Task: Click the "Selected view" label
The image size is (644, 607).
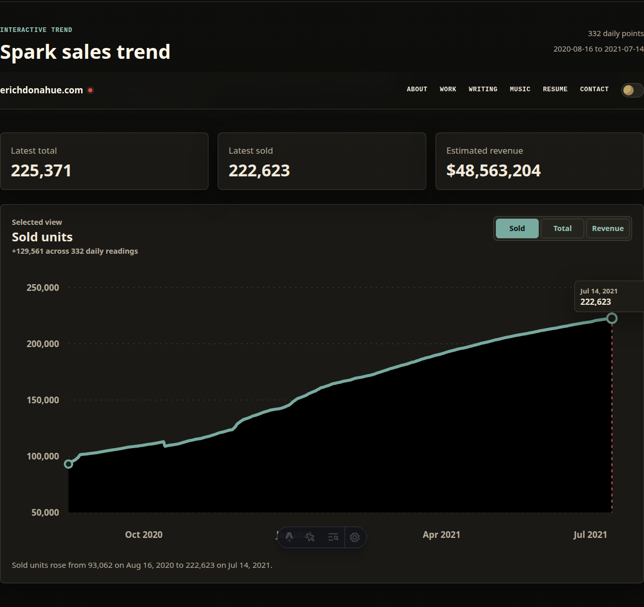Action: tap(37, 222)
